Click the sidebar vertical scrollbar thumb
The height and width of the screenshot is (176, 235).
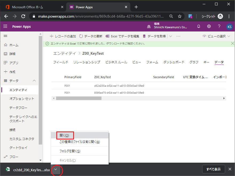41,90
